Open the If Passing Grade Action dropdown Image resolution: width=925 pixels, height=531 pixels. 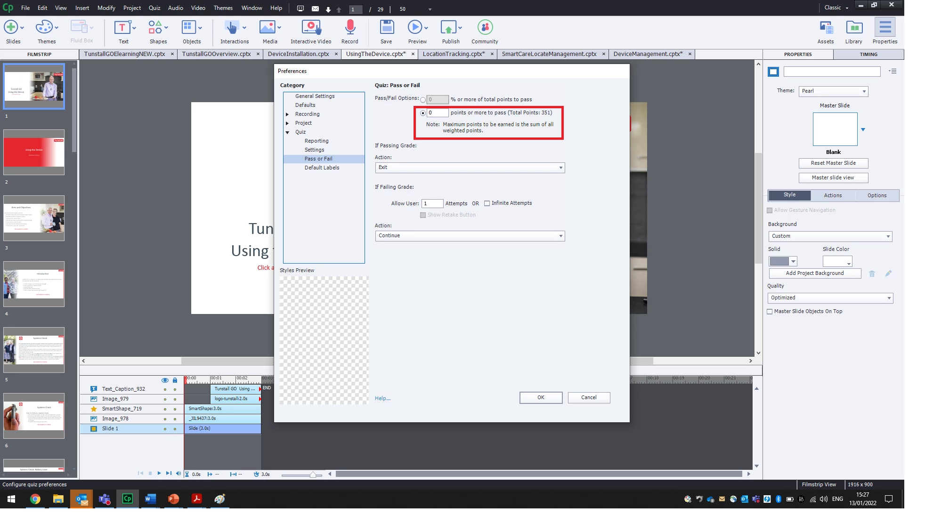[470, 168]
